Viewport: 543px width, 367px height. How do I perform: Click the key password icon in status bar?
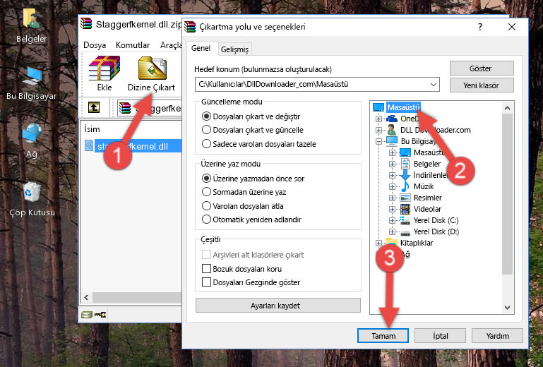pos(100,314)
